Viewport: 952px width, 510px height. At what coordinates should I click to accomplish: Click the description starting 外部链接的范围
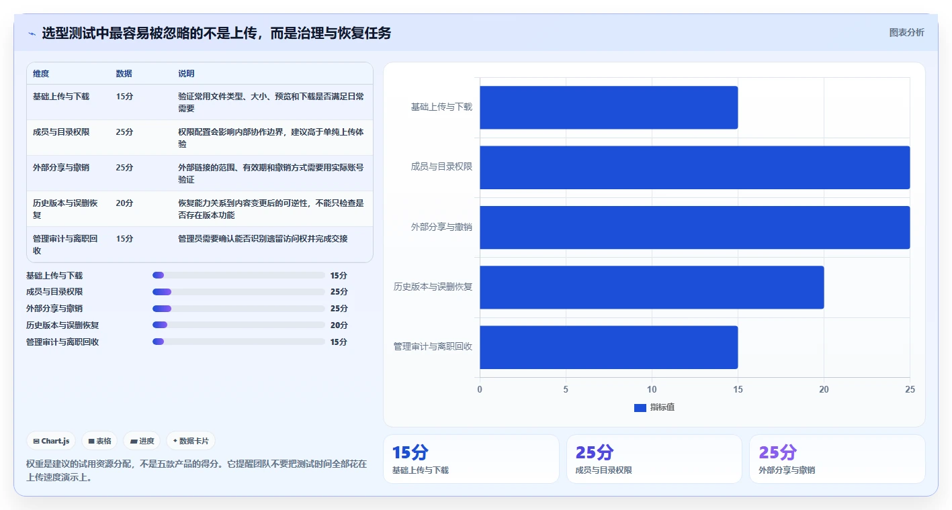pos(271,173)
